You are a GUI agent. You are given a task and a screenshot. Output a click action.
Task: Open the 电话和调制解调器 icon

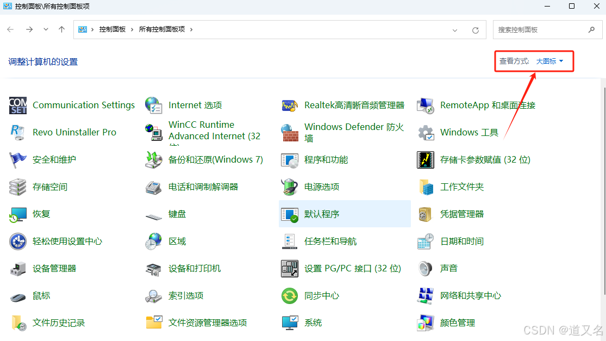(x=154, y=187)
